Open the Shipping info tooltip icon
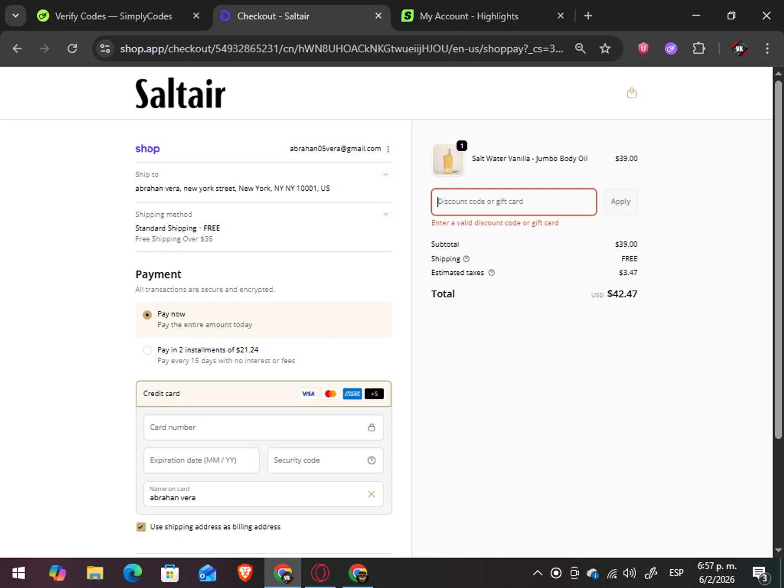The image size is (784, 588). (466, 259)
